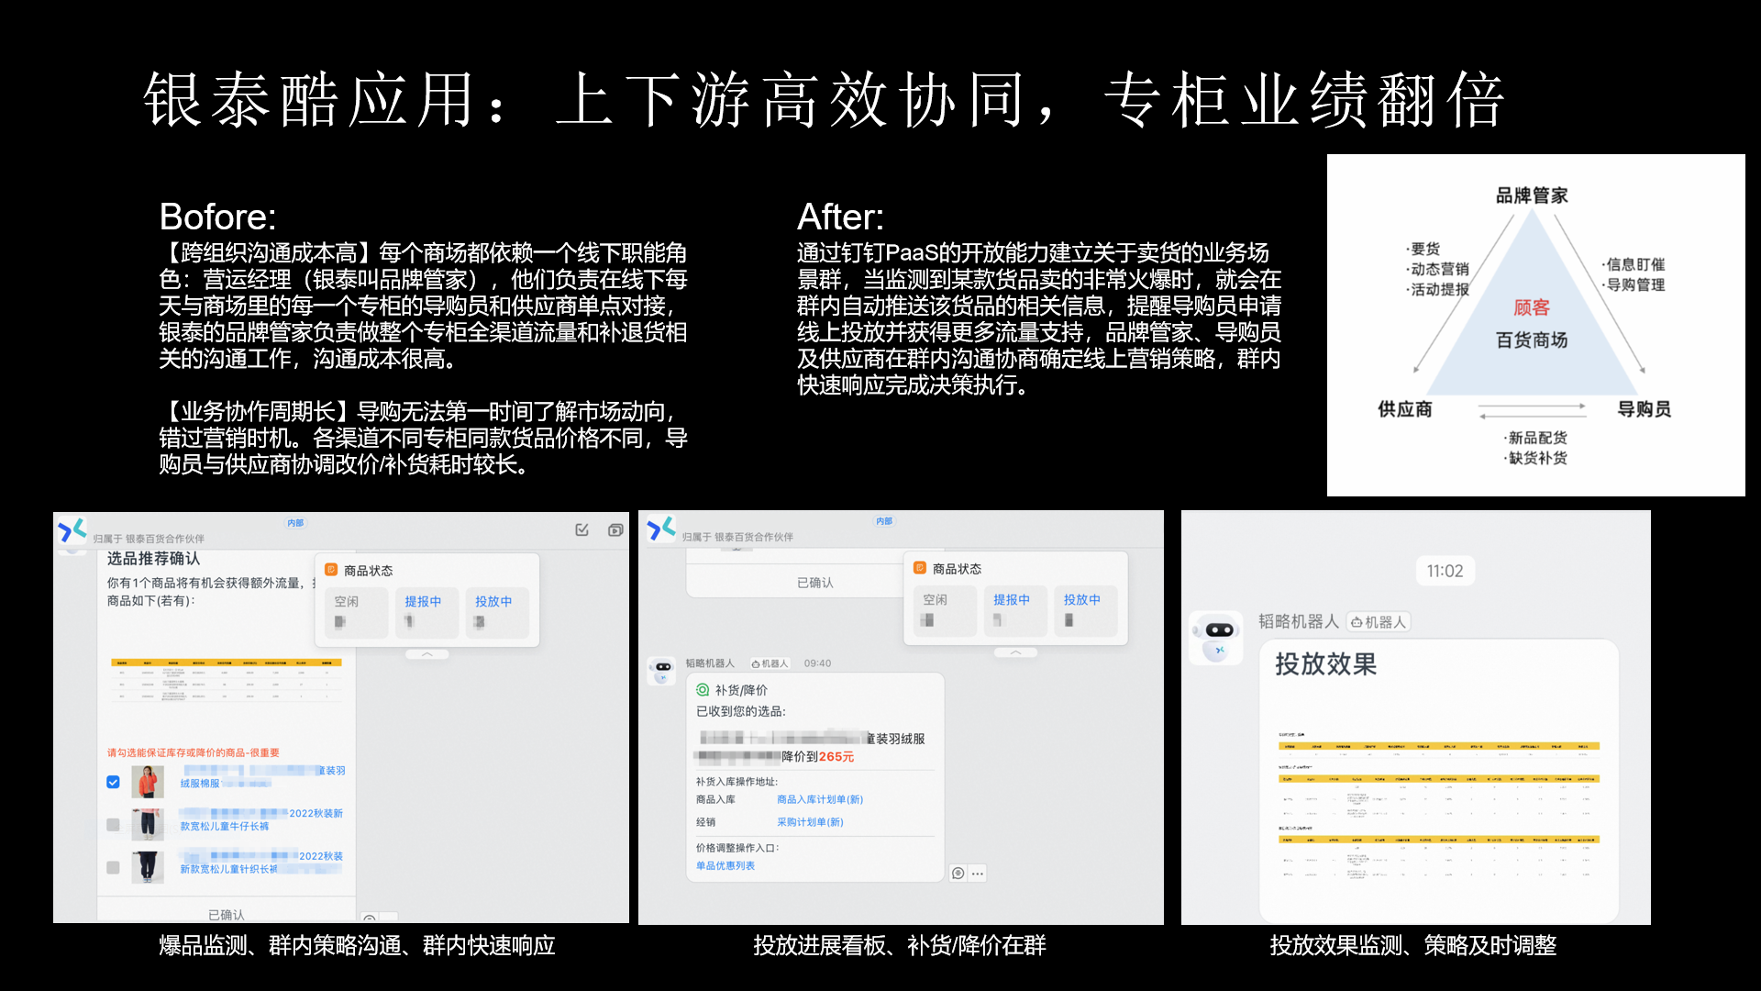This screenshot has height=991, width=1761.
Task: Click the 降价到265元 price text
Action: (x=818, y=756)
